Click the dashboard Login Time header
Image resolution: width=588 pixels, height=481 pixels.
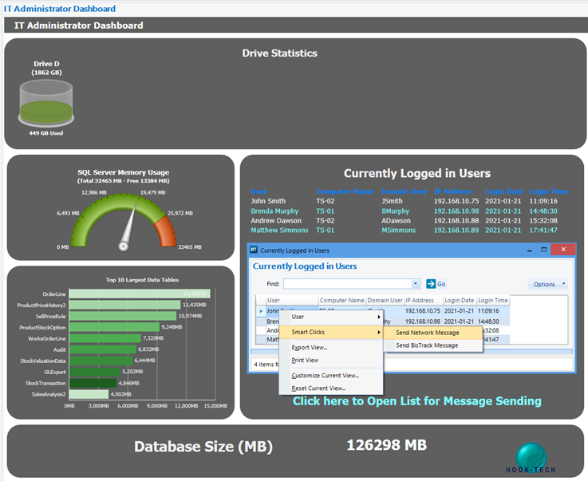(x=548, y=191)
